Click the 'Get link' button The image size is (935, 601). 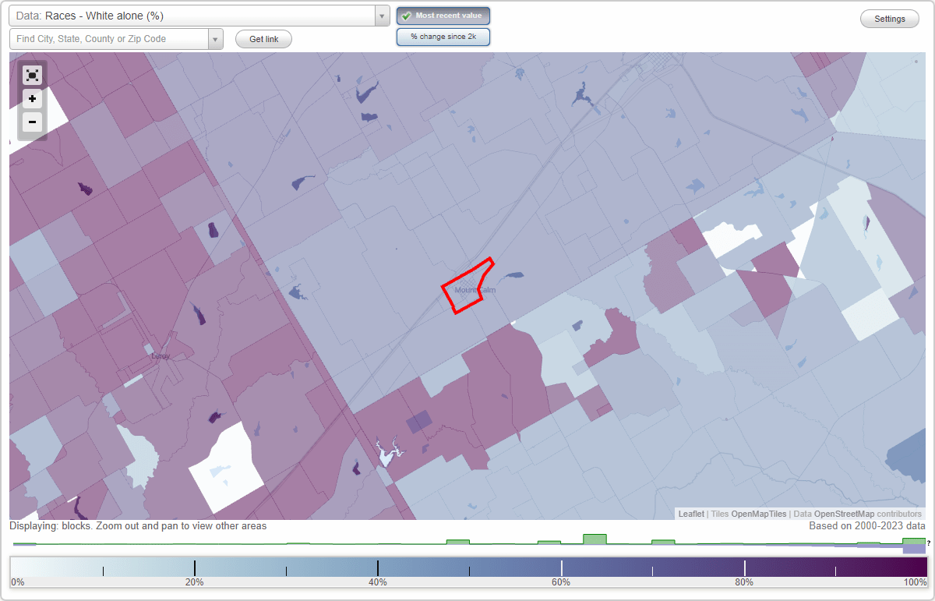(263, 38)
